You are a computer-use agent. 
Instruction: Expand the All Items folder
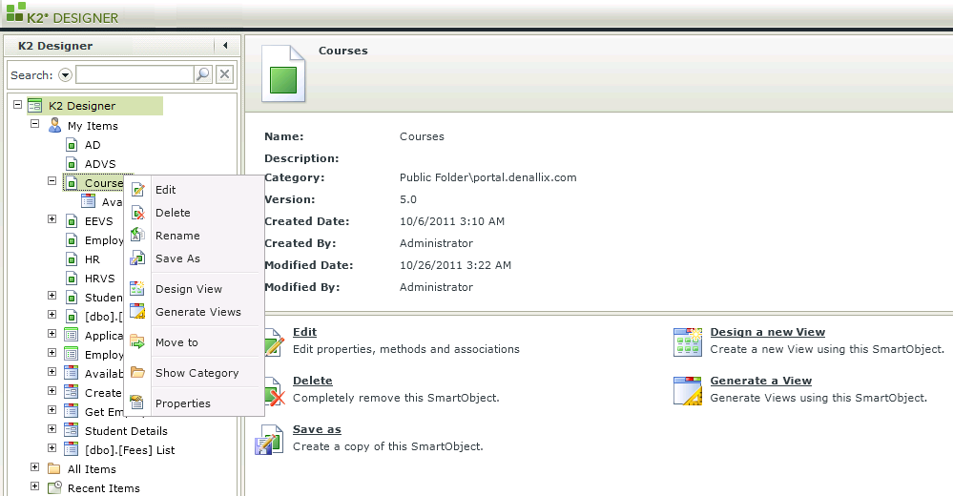pos(34,466)
